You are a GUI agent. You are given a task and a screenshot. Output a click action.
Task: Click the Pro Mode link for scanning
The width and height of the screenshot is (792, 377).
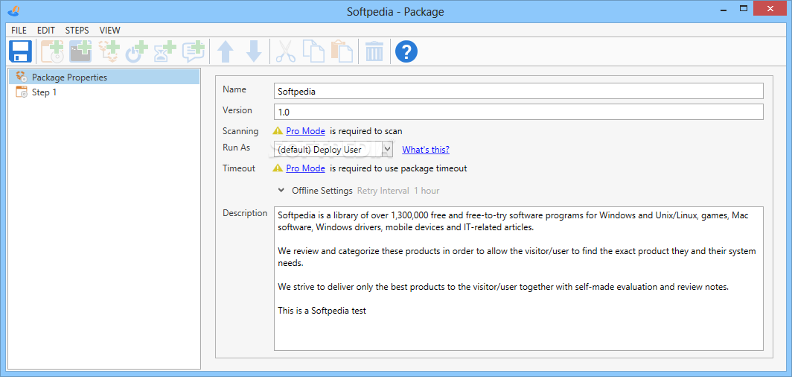tap(305, 131)
